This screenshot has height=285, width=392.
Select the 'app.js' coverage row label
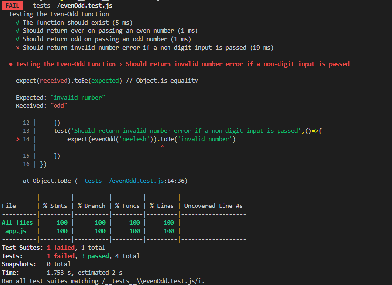click(16, 231)
